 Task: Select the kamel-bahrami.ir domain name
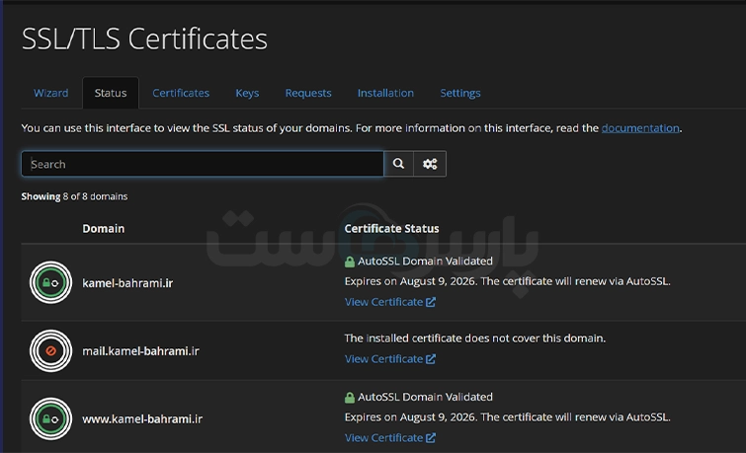pyautogui.click(x=127, y=283)
